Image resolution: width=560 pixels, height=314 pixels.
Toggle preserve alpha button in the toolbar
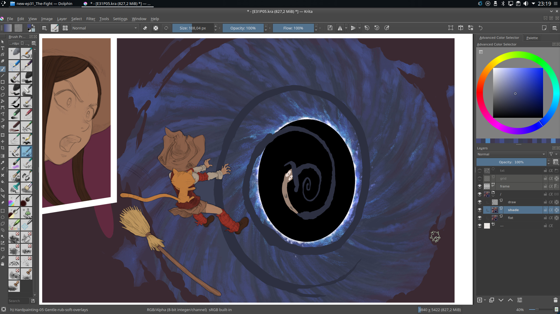click(x=156, y=28)
